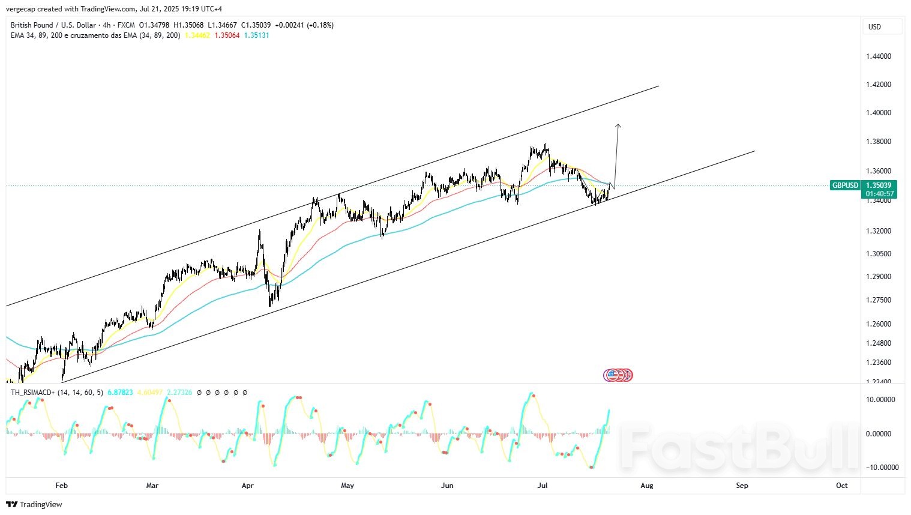911x515 pixels.
Task: Select the flags emoji marker on the chart
Action: (618, 375)
